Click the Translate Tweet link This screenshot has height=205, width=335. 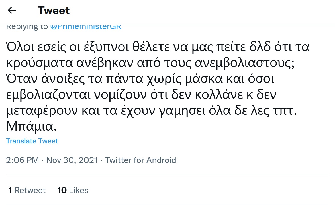coord(32,141)
